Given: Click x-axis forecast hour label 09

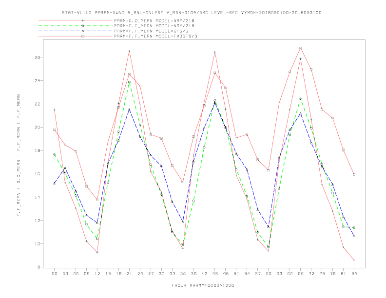Looking at the screenshot, I should [86, 274].
